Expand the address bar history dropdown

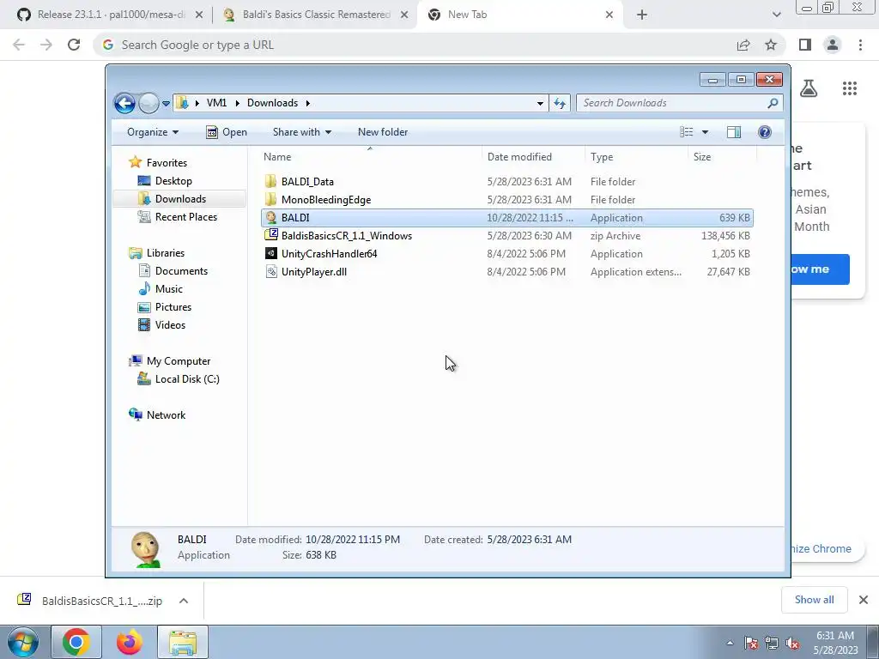(540, 103)
